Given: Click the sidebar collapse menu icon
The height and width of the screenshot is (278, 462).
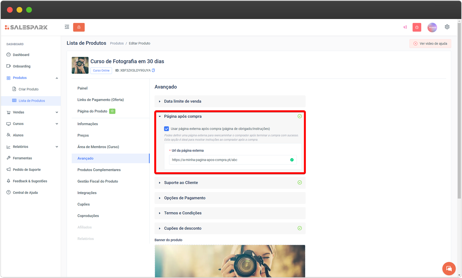Looking at the screenshot, I should pyautogui.click(x=67, y=27).
